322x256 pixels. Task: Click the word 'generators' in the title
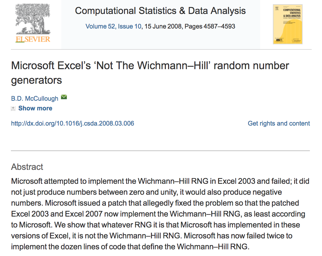pos(36,80)
